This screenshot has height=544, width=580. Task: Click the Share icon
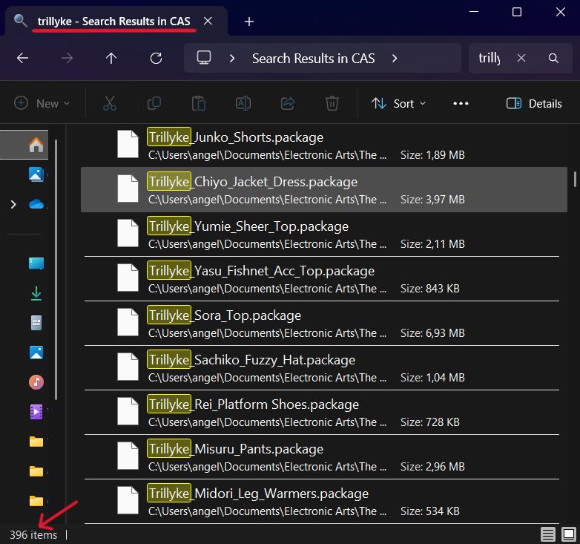(x=288, y=103)
